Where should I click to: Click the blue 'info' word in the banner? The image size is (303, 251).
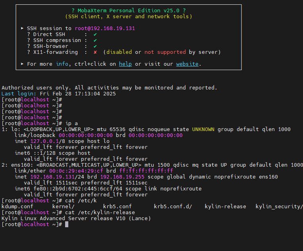(62, 64)
